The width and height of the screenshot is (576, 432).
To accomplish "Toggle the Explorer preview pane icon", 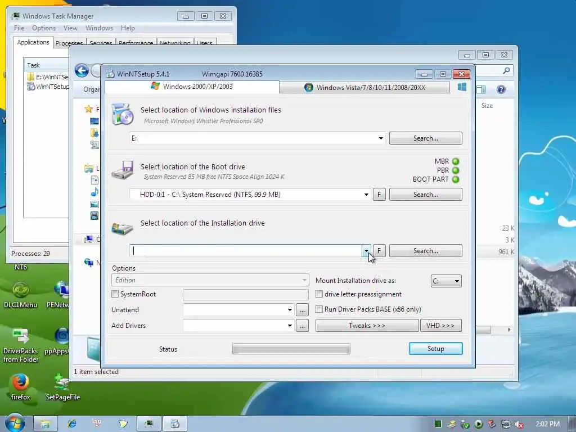I will 481,89.
